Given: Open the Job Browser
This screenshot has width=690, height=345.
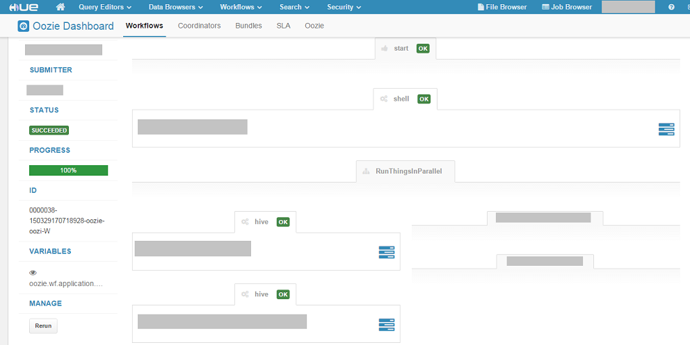Looking at the screenshot, I should click(567, 7).
